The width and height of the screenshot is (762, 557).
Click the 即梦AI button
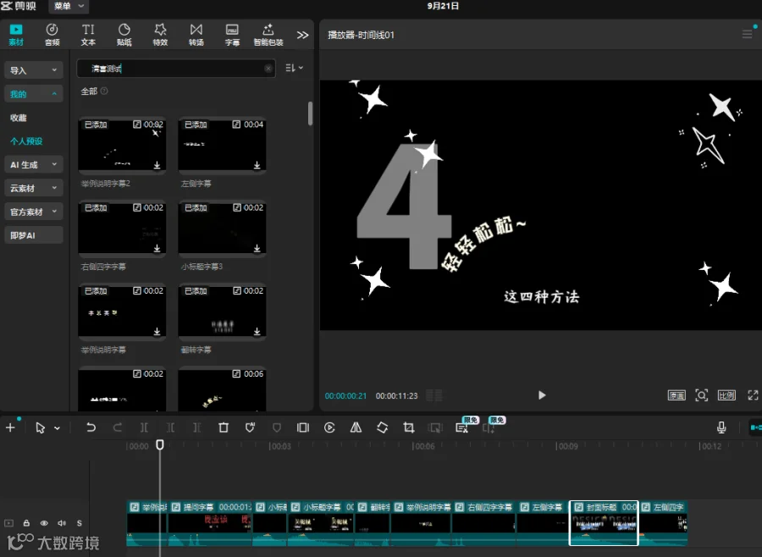[x=34, y=235]
